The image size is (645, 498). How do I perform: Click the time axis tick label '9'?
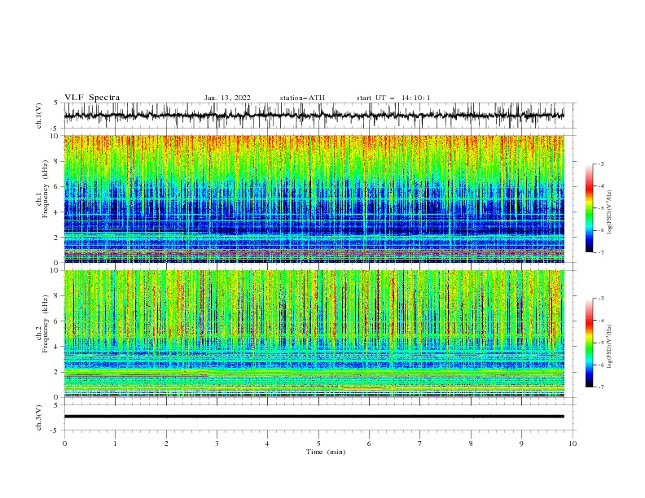[x=521, y=443]
